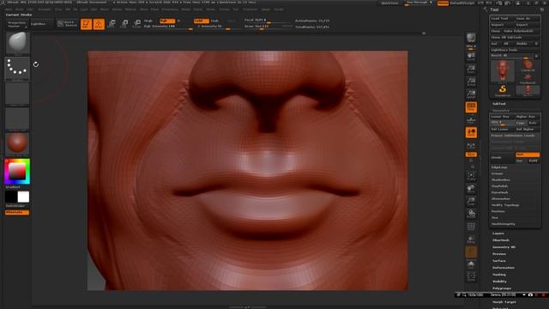Open the Brush menu
This screenshot has height=309, width=549.
click(x=20, y=9)
